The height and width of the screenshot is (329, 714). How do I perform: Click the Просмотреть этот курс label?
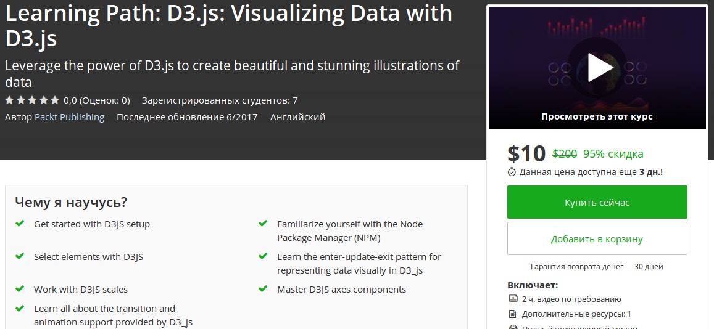(x=597, y=116)
